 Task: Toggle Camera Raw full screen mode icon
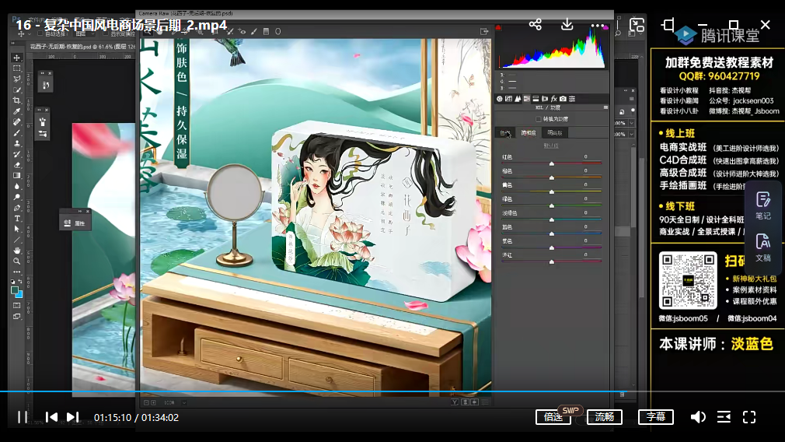[484, 32]
